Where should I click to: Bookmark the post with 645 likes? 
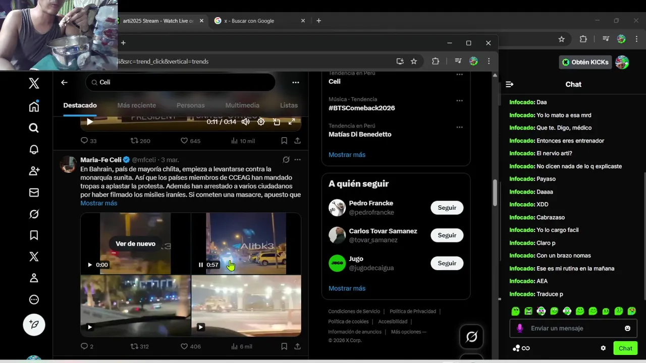[284, 141]
